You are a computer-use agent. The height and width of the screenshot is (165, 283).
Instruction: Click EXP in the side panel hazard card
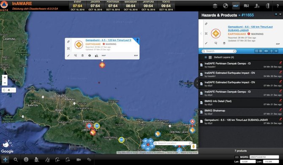pos(278,44)
